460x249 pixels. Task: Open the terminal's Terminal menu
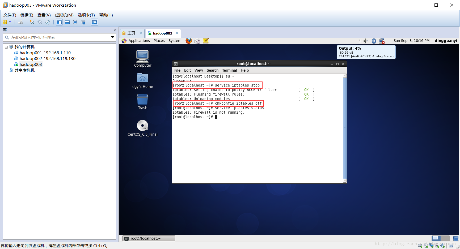(229, 70)
